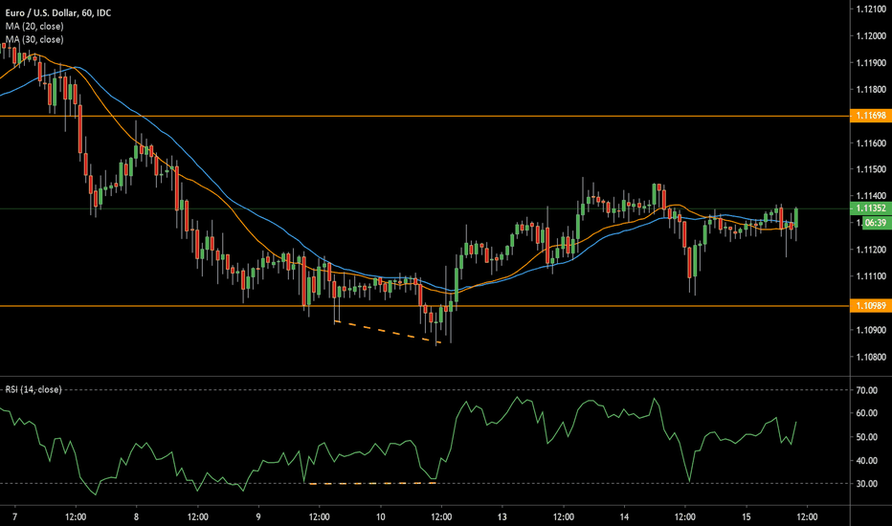This screenshot has width=892, height=526.
Task: Click the 70.00 level on RSI scale
Action: coord(867,390)
